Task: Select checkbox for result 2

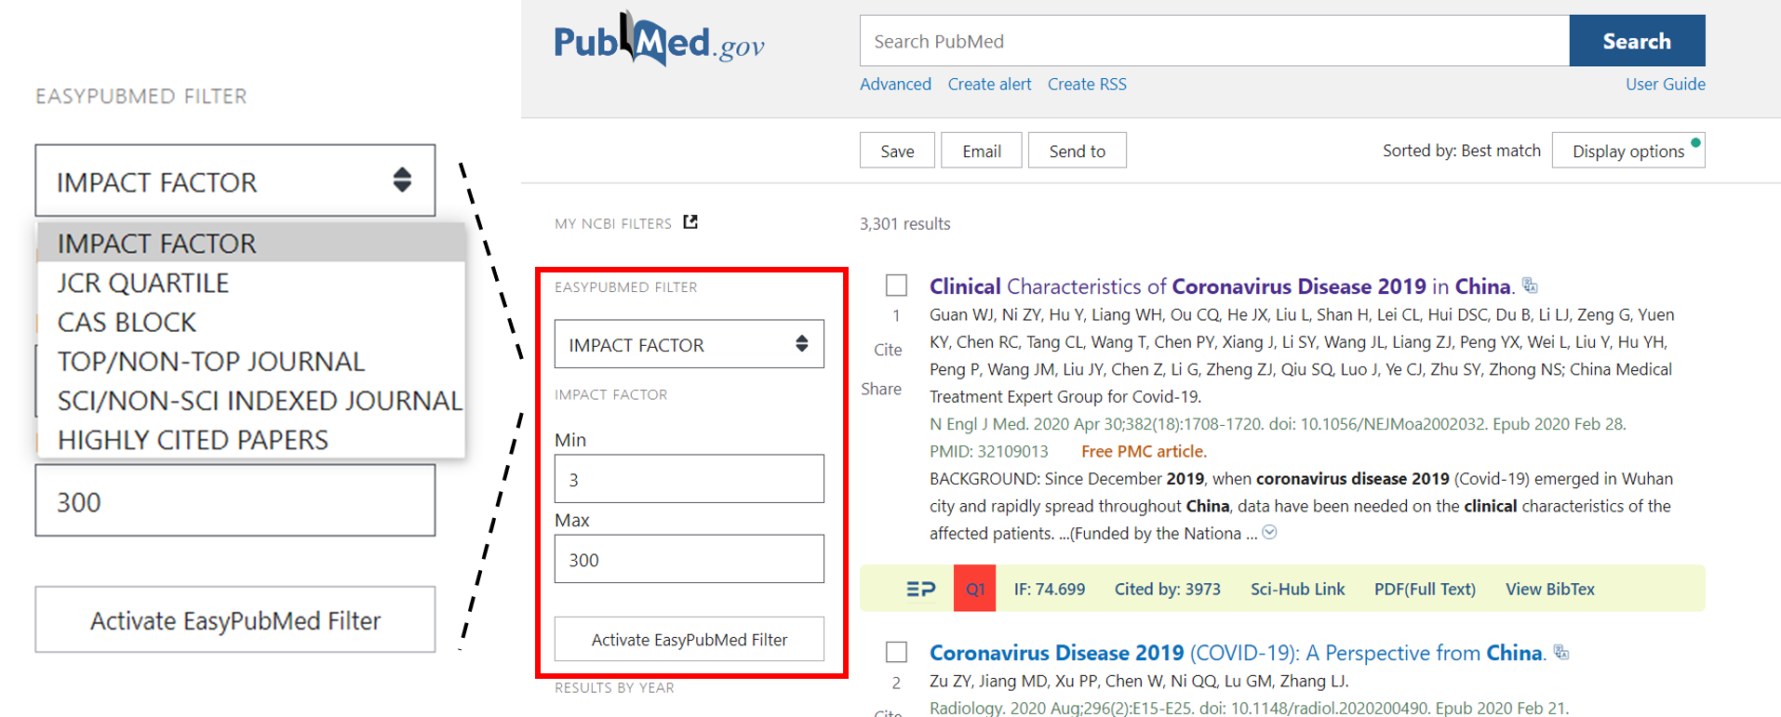Action: 896,651
